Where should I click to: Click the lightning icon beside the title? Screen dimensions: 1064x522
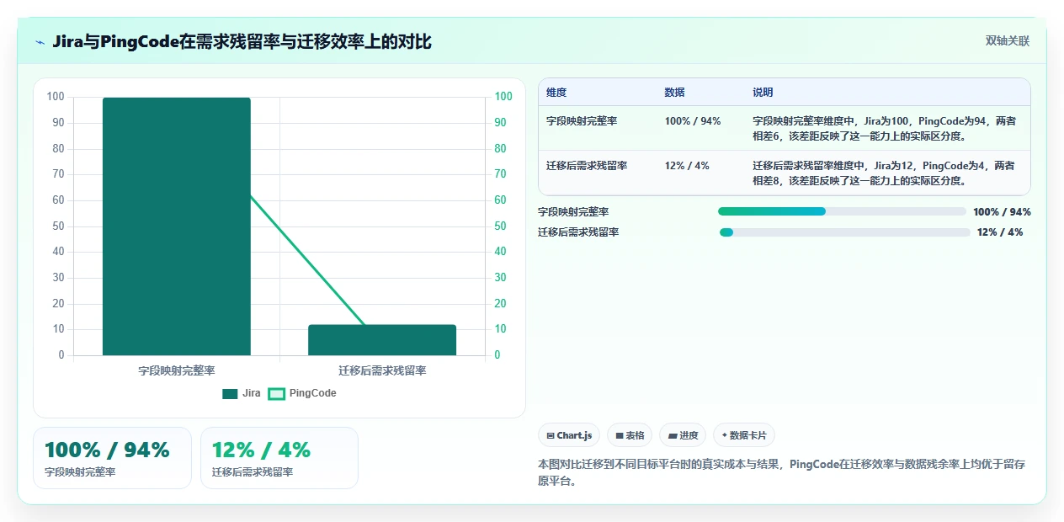click(40, 42)
